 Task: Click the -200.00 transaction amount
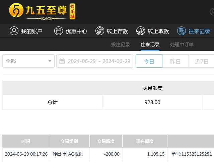pyautogui.click(x=112, y=154)
